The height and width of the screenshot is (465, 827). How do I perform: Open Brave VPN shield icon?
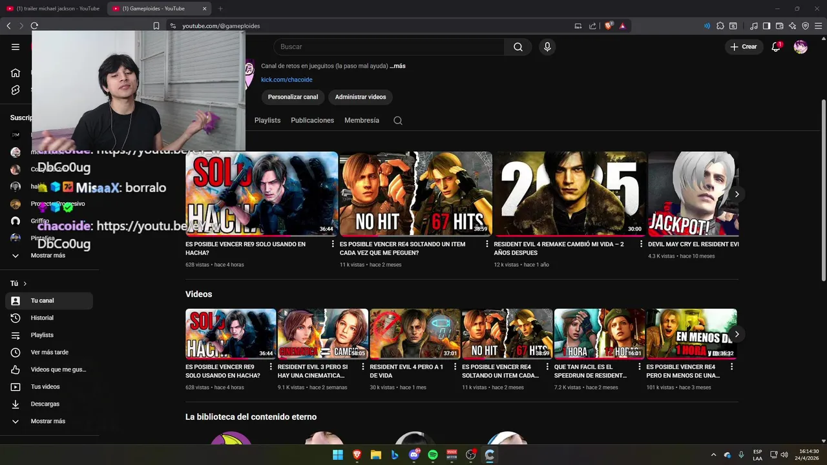pyautogui.click(x=805, y=26)
